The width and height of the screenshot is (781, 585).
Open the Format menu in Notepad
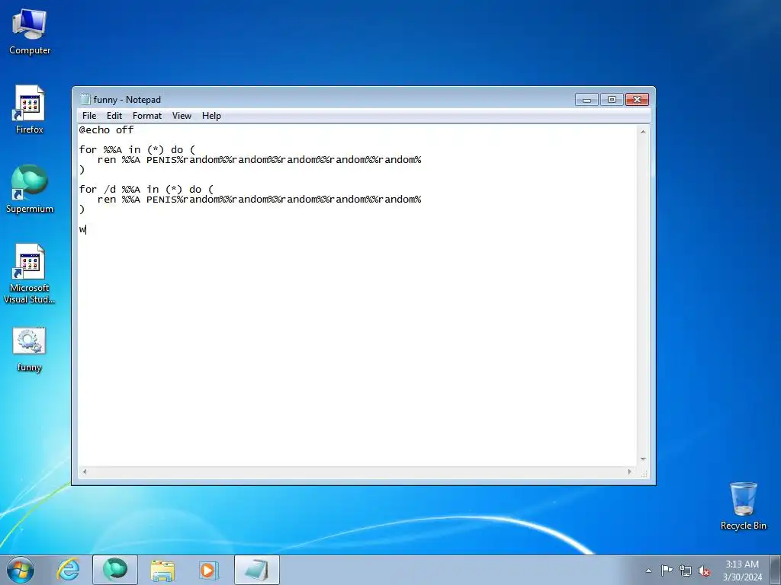[147, 116]
